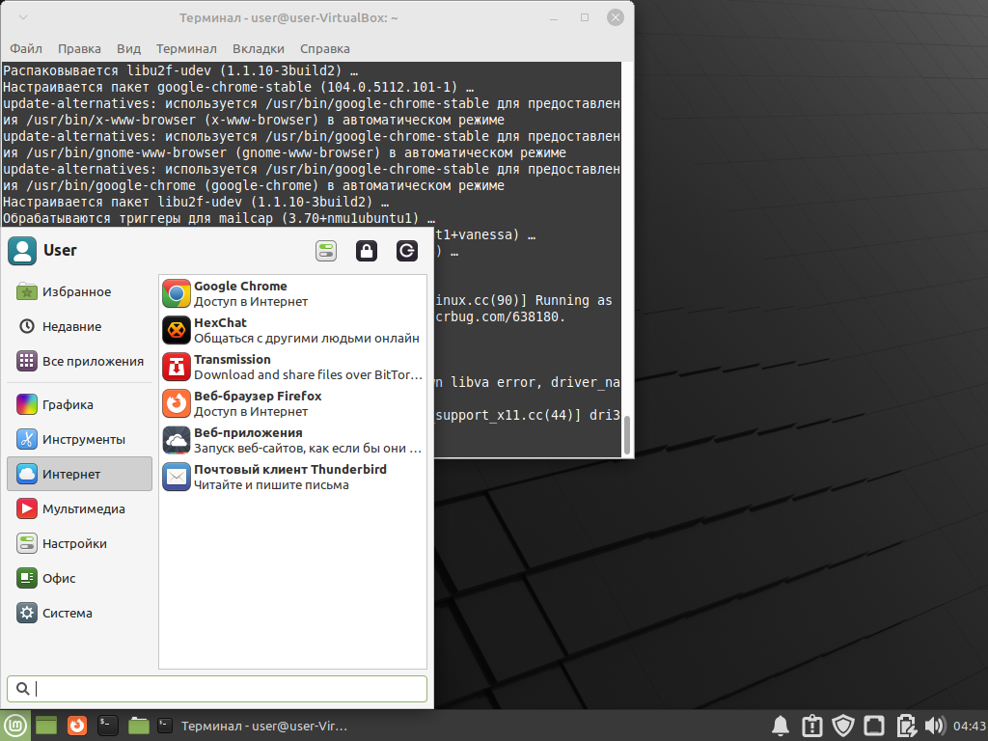Open the Инструменты category

(79, 439)
